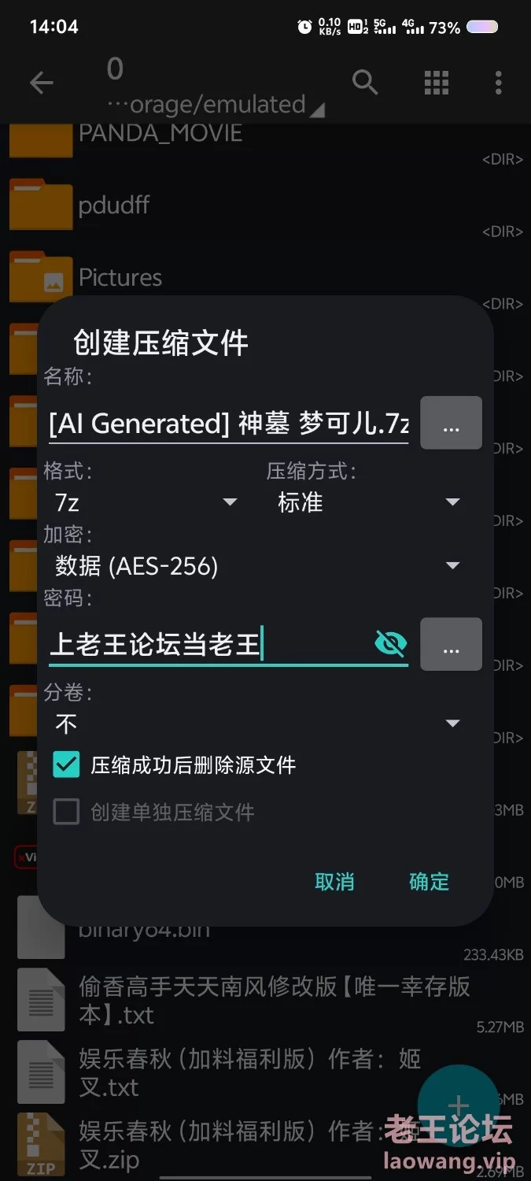Uncheck delete source files after compression

67,765
